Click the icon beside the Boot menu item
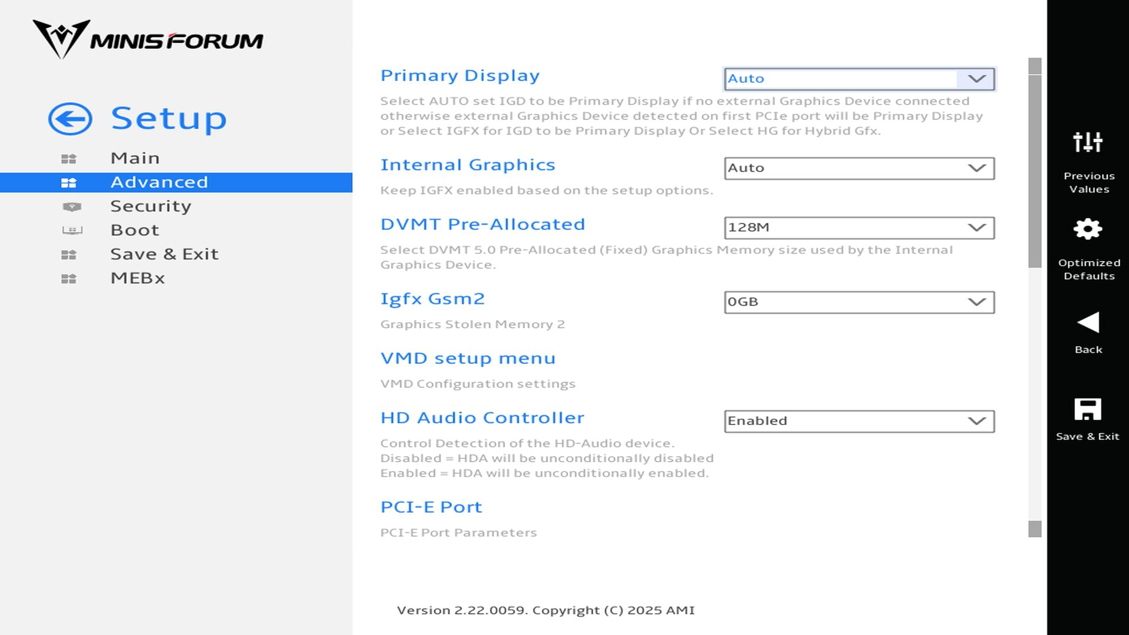The image size is (1129, 635). click(x=72, y=230)
